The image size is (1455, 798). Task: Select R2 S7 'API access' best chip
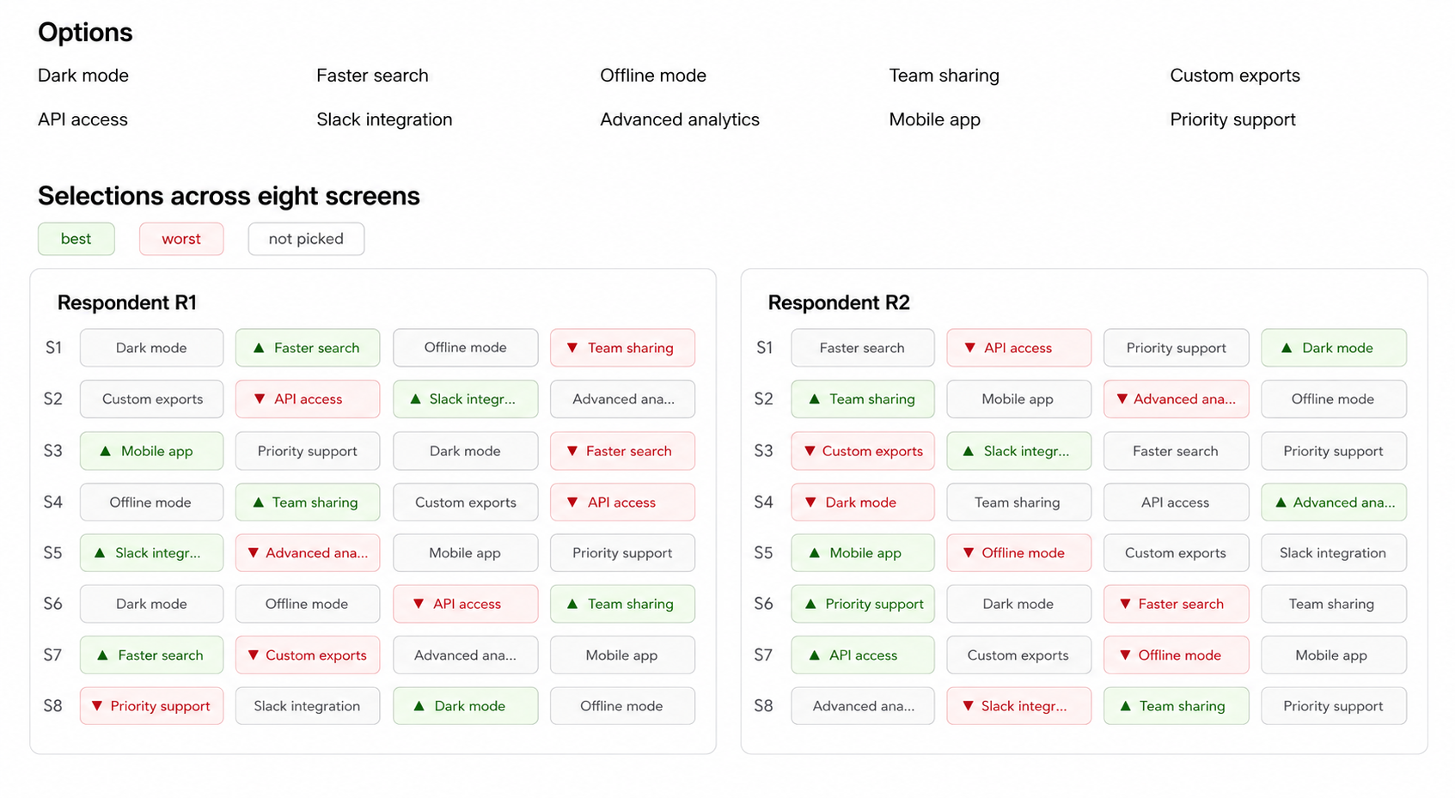click(863, 655)
